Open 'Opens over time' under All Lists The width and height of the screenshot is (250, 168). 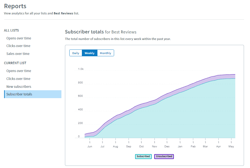point(19,38)
